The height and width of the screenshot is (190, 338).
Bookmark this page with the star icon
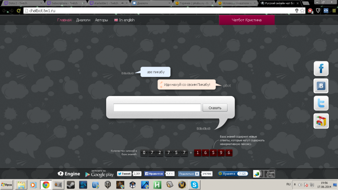click(302, 10)
